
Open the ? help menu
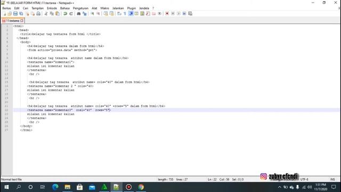tap(153, 8)
